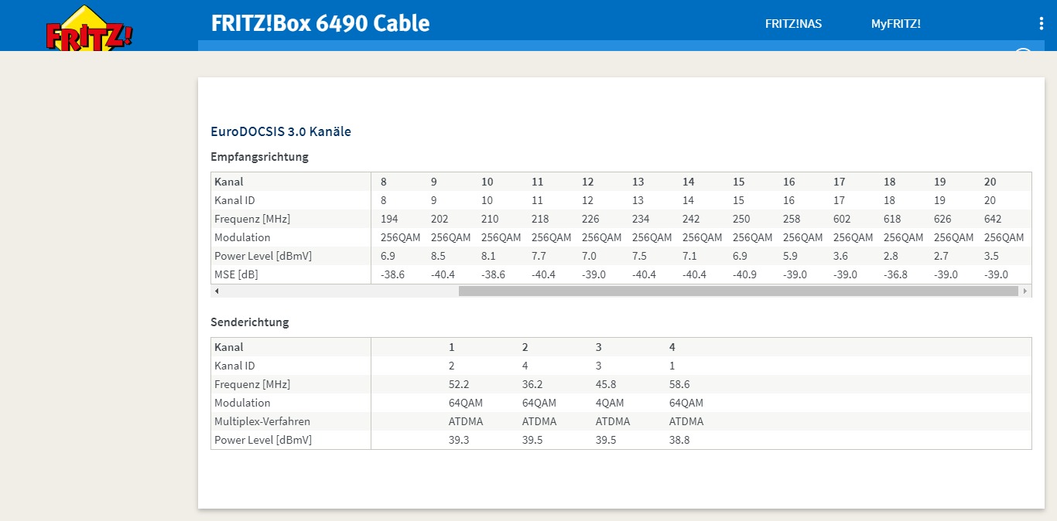1057x521 pixels.
Task: Select the Senderichtung section heading
Action: 249,322
